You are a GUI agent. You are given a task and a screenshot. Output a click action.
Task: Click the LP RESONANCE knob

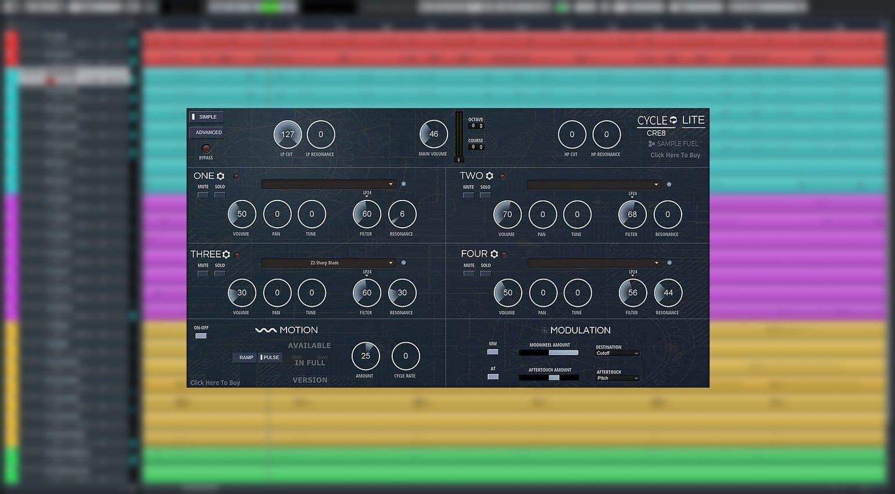click(x=321, y=134)
